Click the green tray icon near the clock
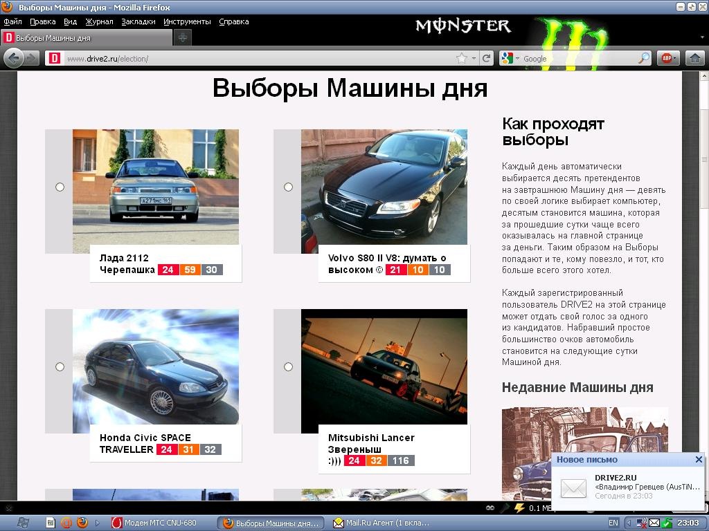Image resolution: width=709 pixels, height=531 pixels. click(x=667, y=523)
